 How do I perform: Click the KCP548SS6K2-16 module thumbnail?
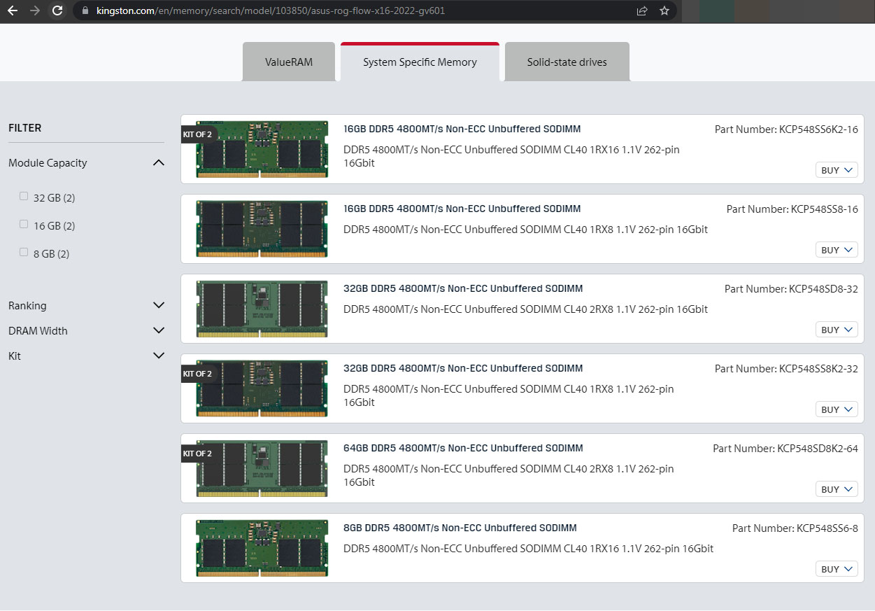262,149
